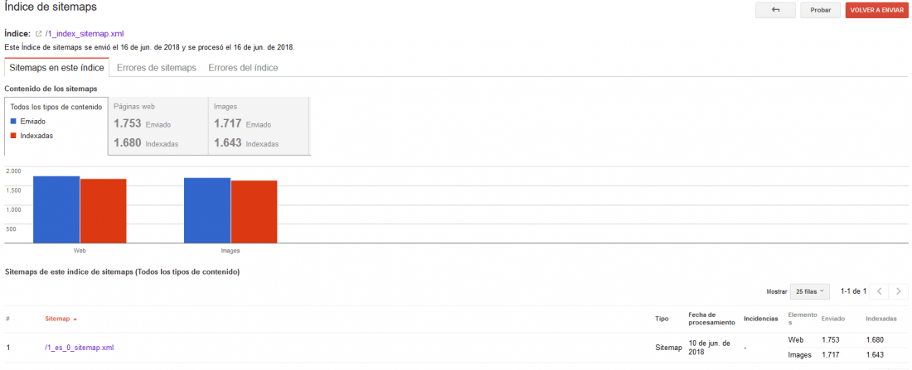912x370 pixels.
Task: Go to previous page of results arrow
Action: tap(879, 291)
